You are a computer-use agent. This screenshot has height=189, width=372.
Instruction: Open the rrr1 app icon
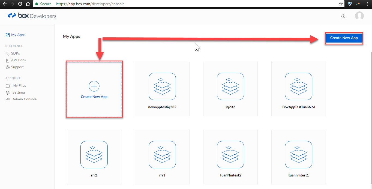(x=162, y=155)
